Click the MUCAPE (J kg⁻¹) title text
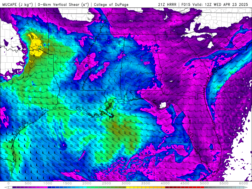Screen dimensions: 252x189 point(18,4)
